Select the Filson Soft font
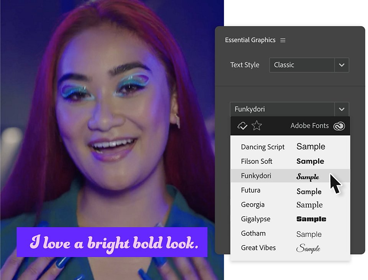 (290, 161)
